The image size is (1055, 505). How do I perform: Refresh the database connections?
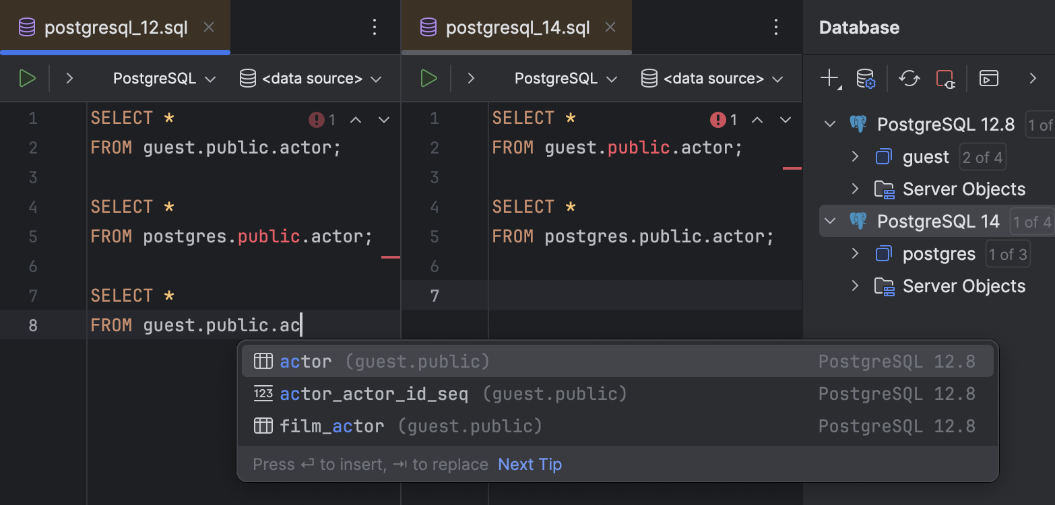(x=909, y=78)
